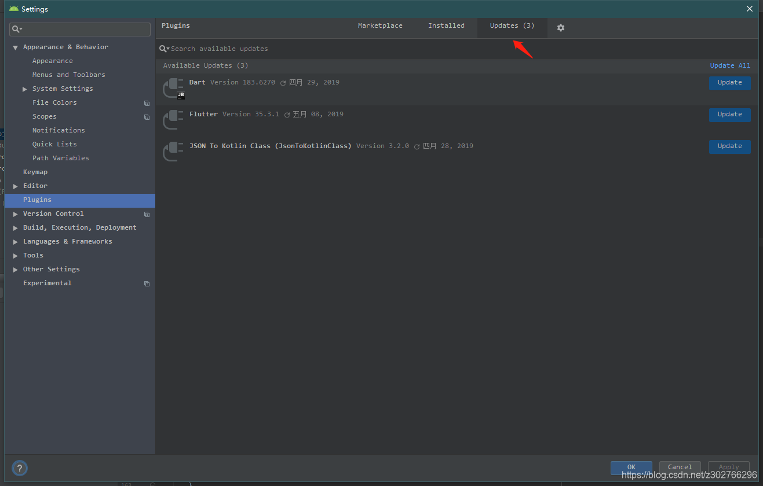Collapse the Appearance & Behavior section
763x486 pixels.
pos(16,47)
